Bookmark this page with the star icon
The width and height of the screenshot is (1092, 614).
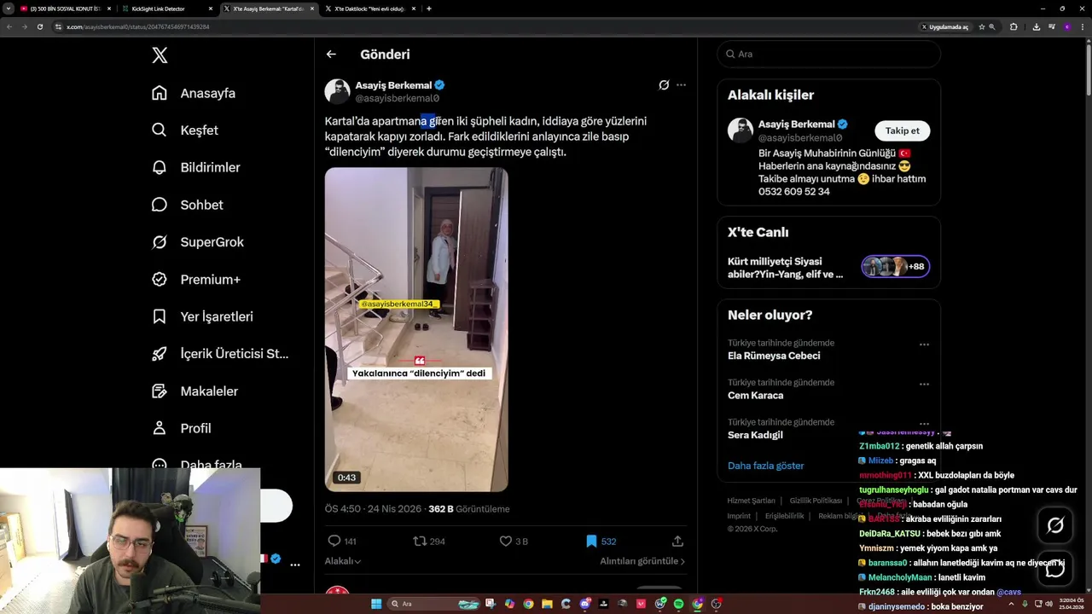click(982, 26)
